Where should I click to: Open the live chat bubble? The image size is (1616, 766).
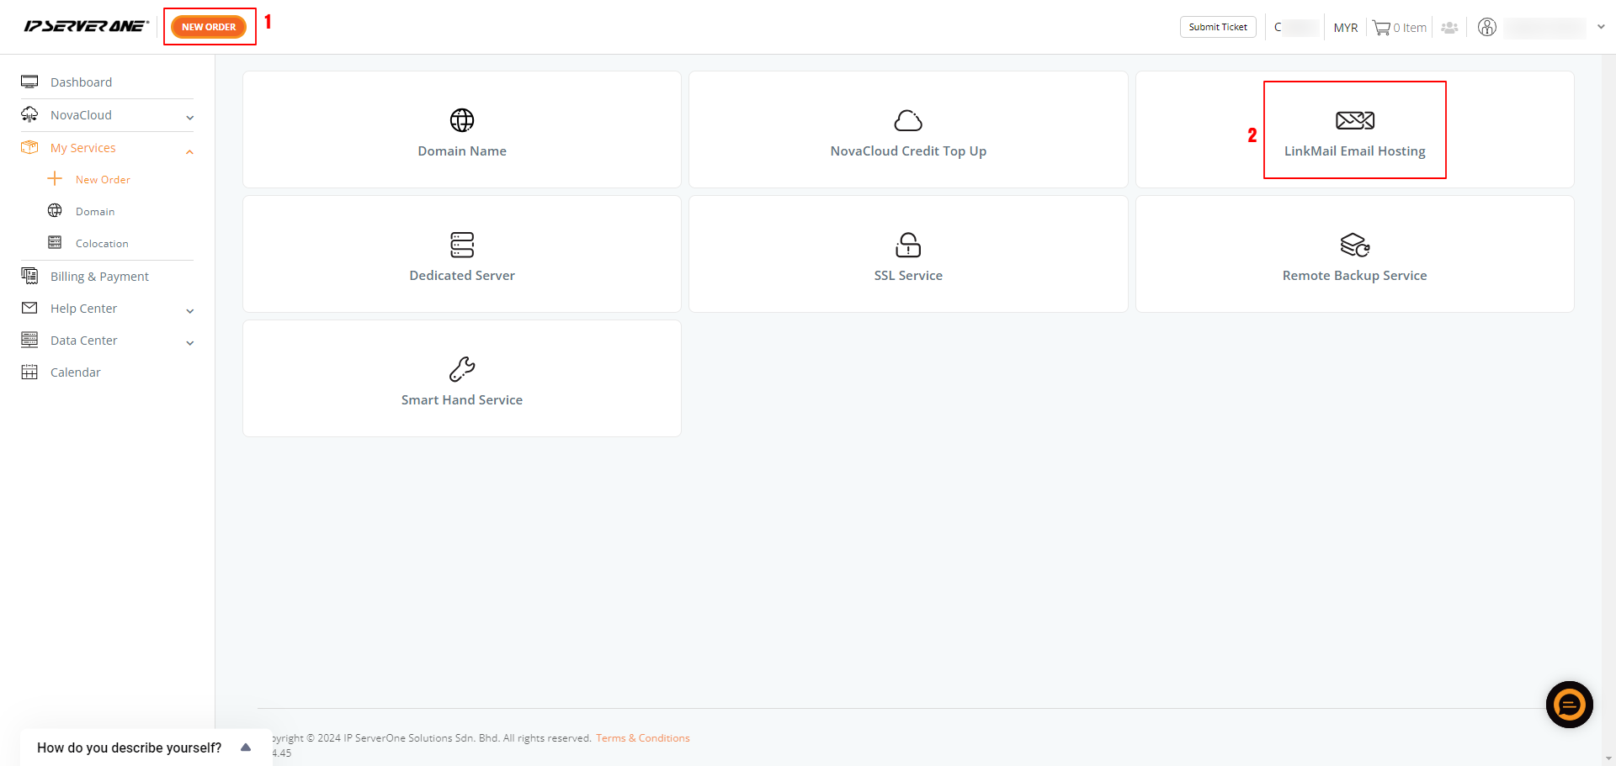[1570, 705]
